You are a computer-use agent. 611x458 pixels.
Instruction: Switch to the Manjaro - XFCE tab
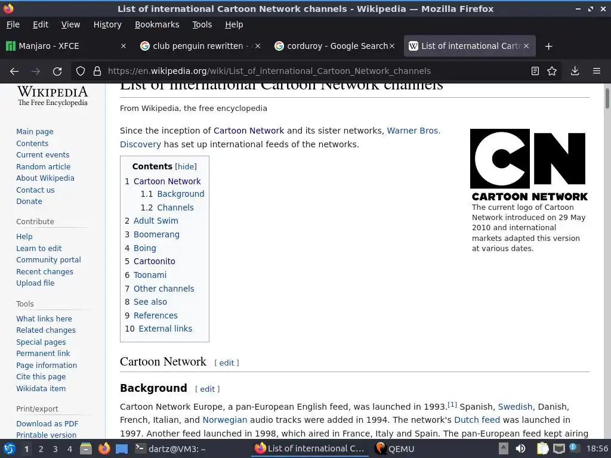pyautogui.click(x=67, y=46)
